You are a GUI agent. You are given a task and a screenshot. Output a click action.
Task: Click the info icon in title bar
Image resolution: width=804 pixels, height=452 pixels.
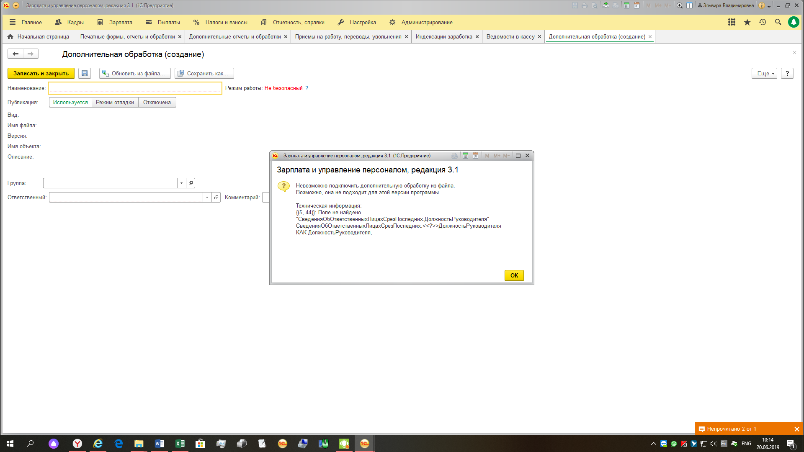click(762, 5)
